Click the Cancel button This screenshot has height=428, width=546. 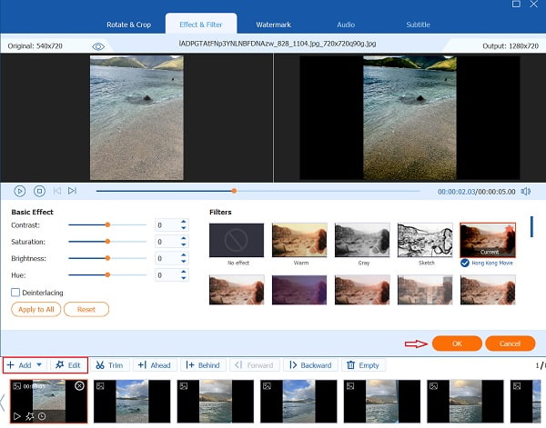click(x=511, y=343)
